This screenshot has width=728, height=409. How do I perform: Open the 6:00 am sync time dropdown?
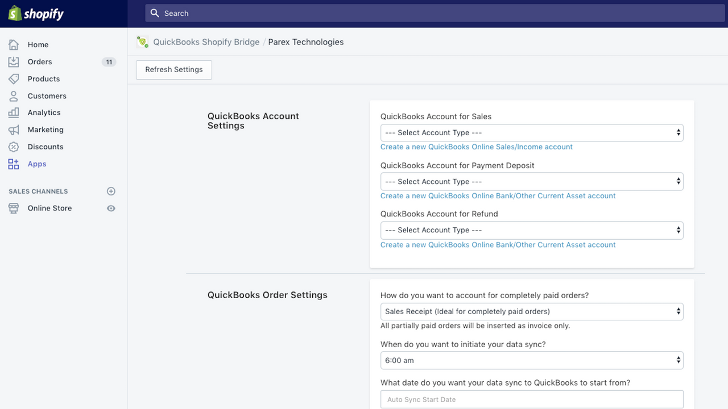coord(531,360)
